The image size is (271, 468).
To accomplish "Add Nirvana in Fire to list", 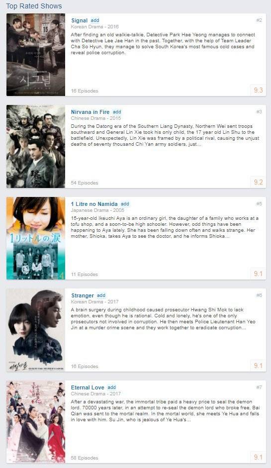I will pos(117,112).
